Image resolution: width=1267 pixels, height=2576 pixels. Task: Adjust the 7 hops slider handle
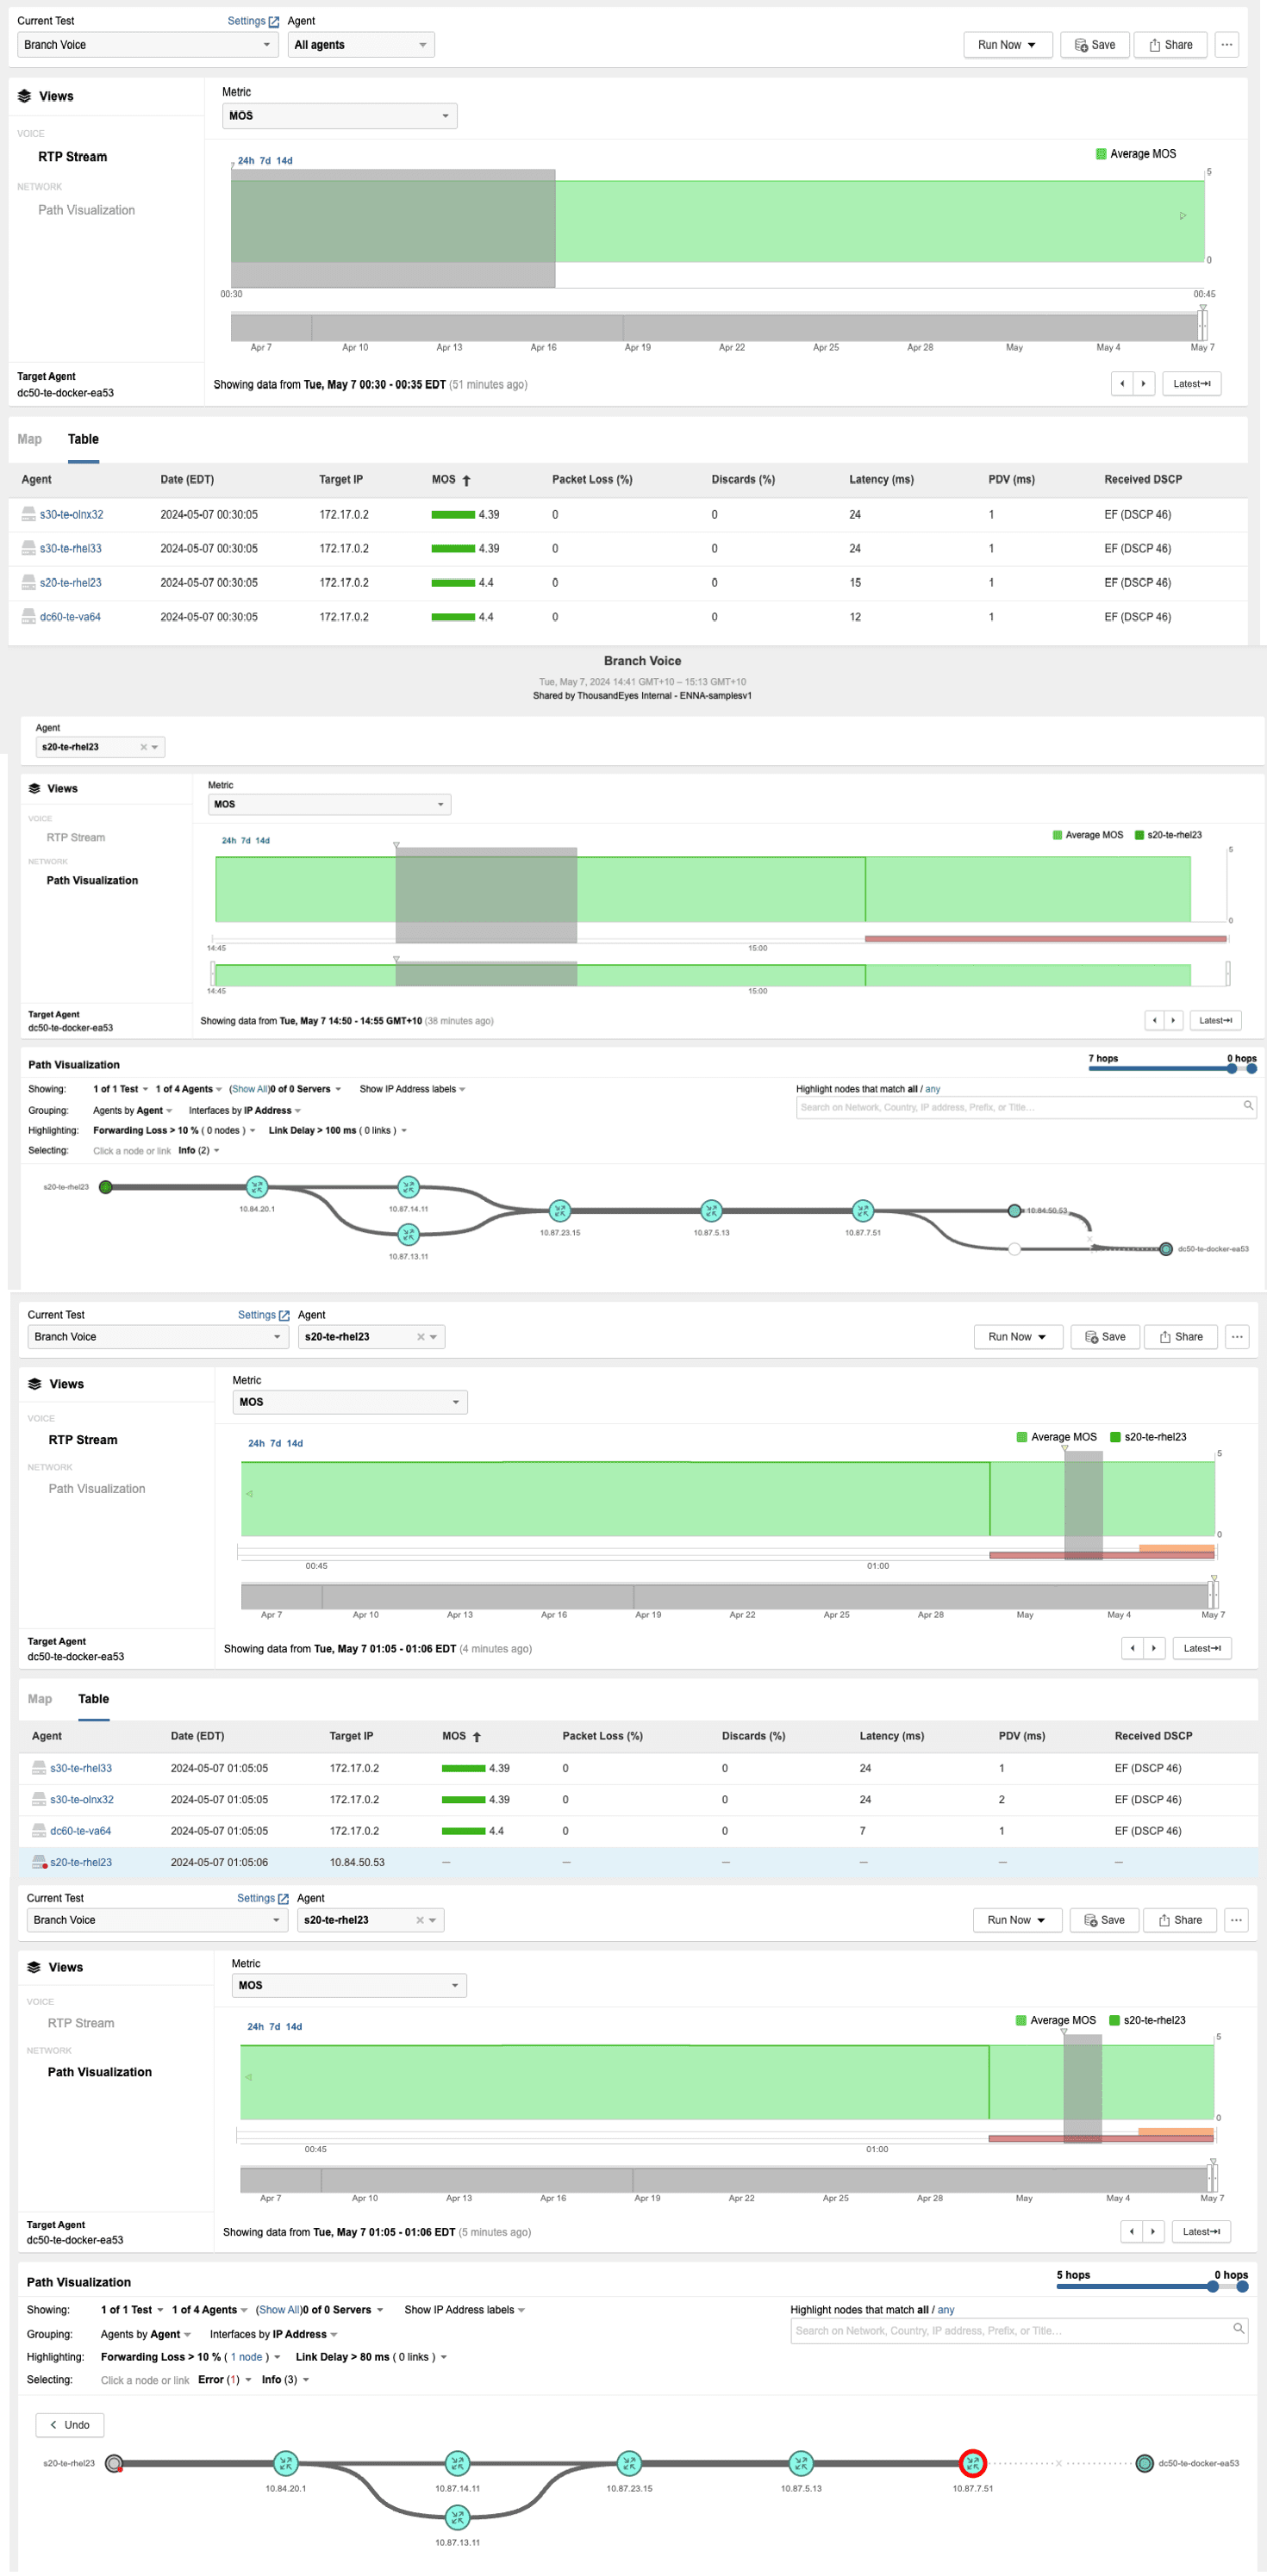point(1231,1068)
